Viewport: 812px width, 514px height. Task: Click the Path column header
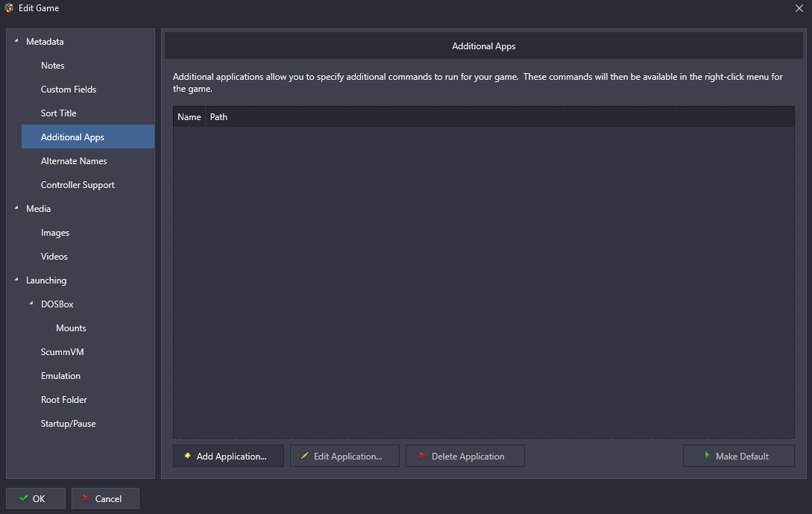pyautogui.click(x=218, y=117)
